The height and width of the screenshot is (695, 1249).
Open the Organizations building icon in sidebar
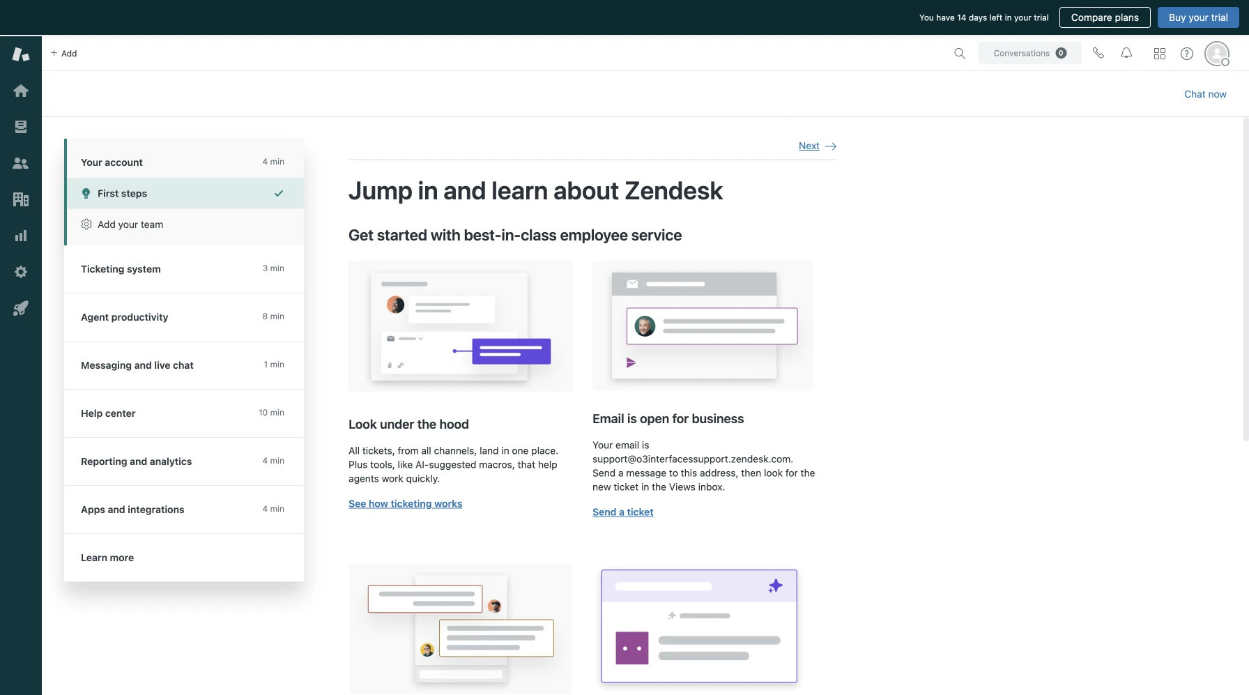tap(21, 199)
